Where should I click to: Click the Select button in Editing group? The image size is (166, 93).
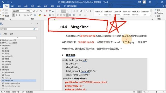158,16
